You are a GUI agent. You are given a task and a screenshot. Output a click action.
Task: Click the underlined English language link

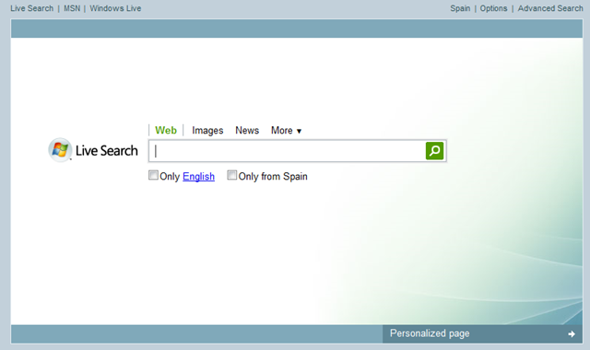(x=199, y=176)
